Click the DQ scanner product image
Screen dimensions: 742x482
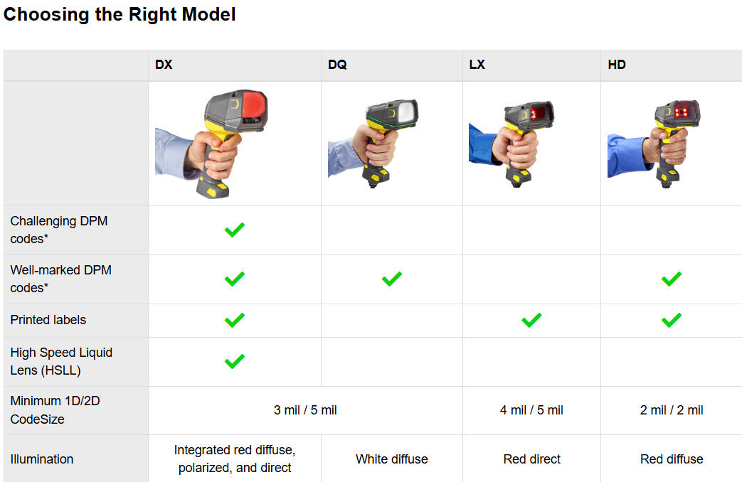pos(373,144)
